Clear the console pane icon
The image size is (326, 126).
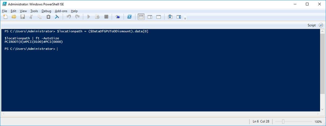57,17
